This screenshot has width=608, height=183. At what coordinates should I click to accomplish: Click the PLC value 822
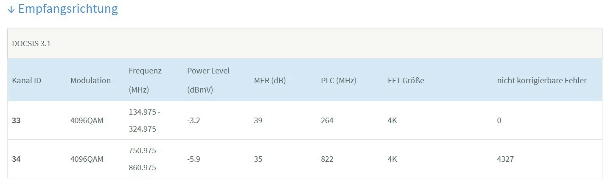pos(327,159)
